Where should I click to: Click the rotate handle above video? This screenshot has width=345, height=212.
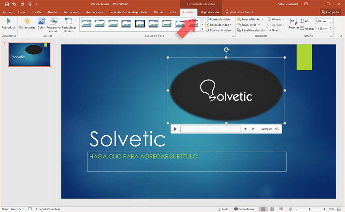click(226, 50)
